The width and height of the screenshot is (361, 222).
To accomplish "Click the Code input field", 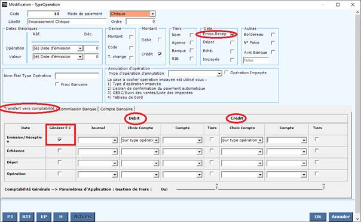I will tap(44, 14).
